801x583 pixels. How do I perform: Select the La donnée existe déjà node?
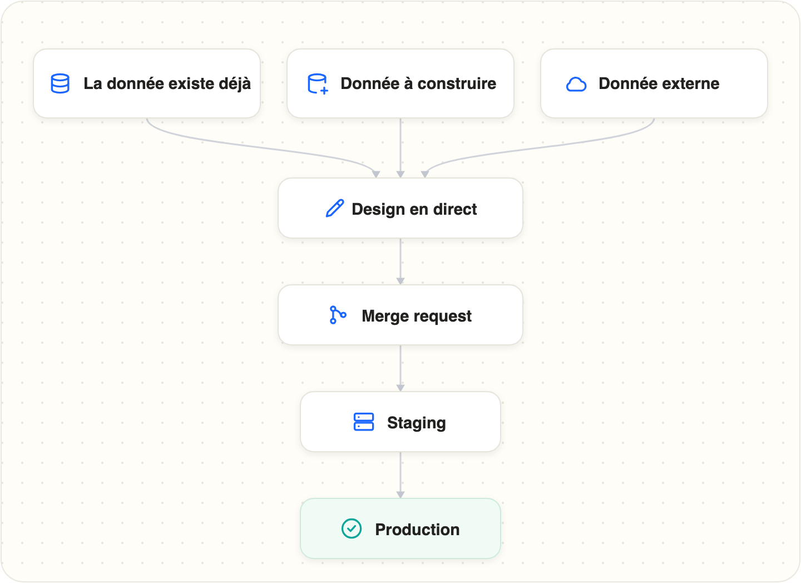(x=147, y=83)
